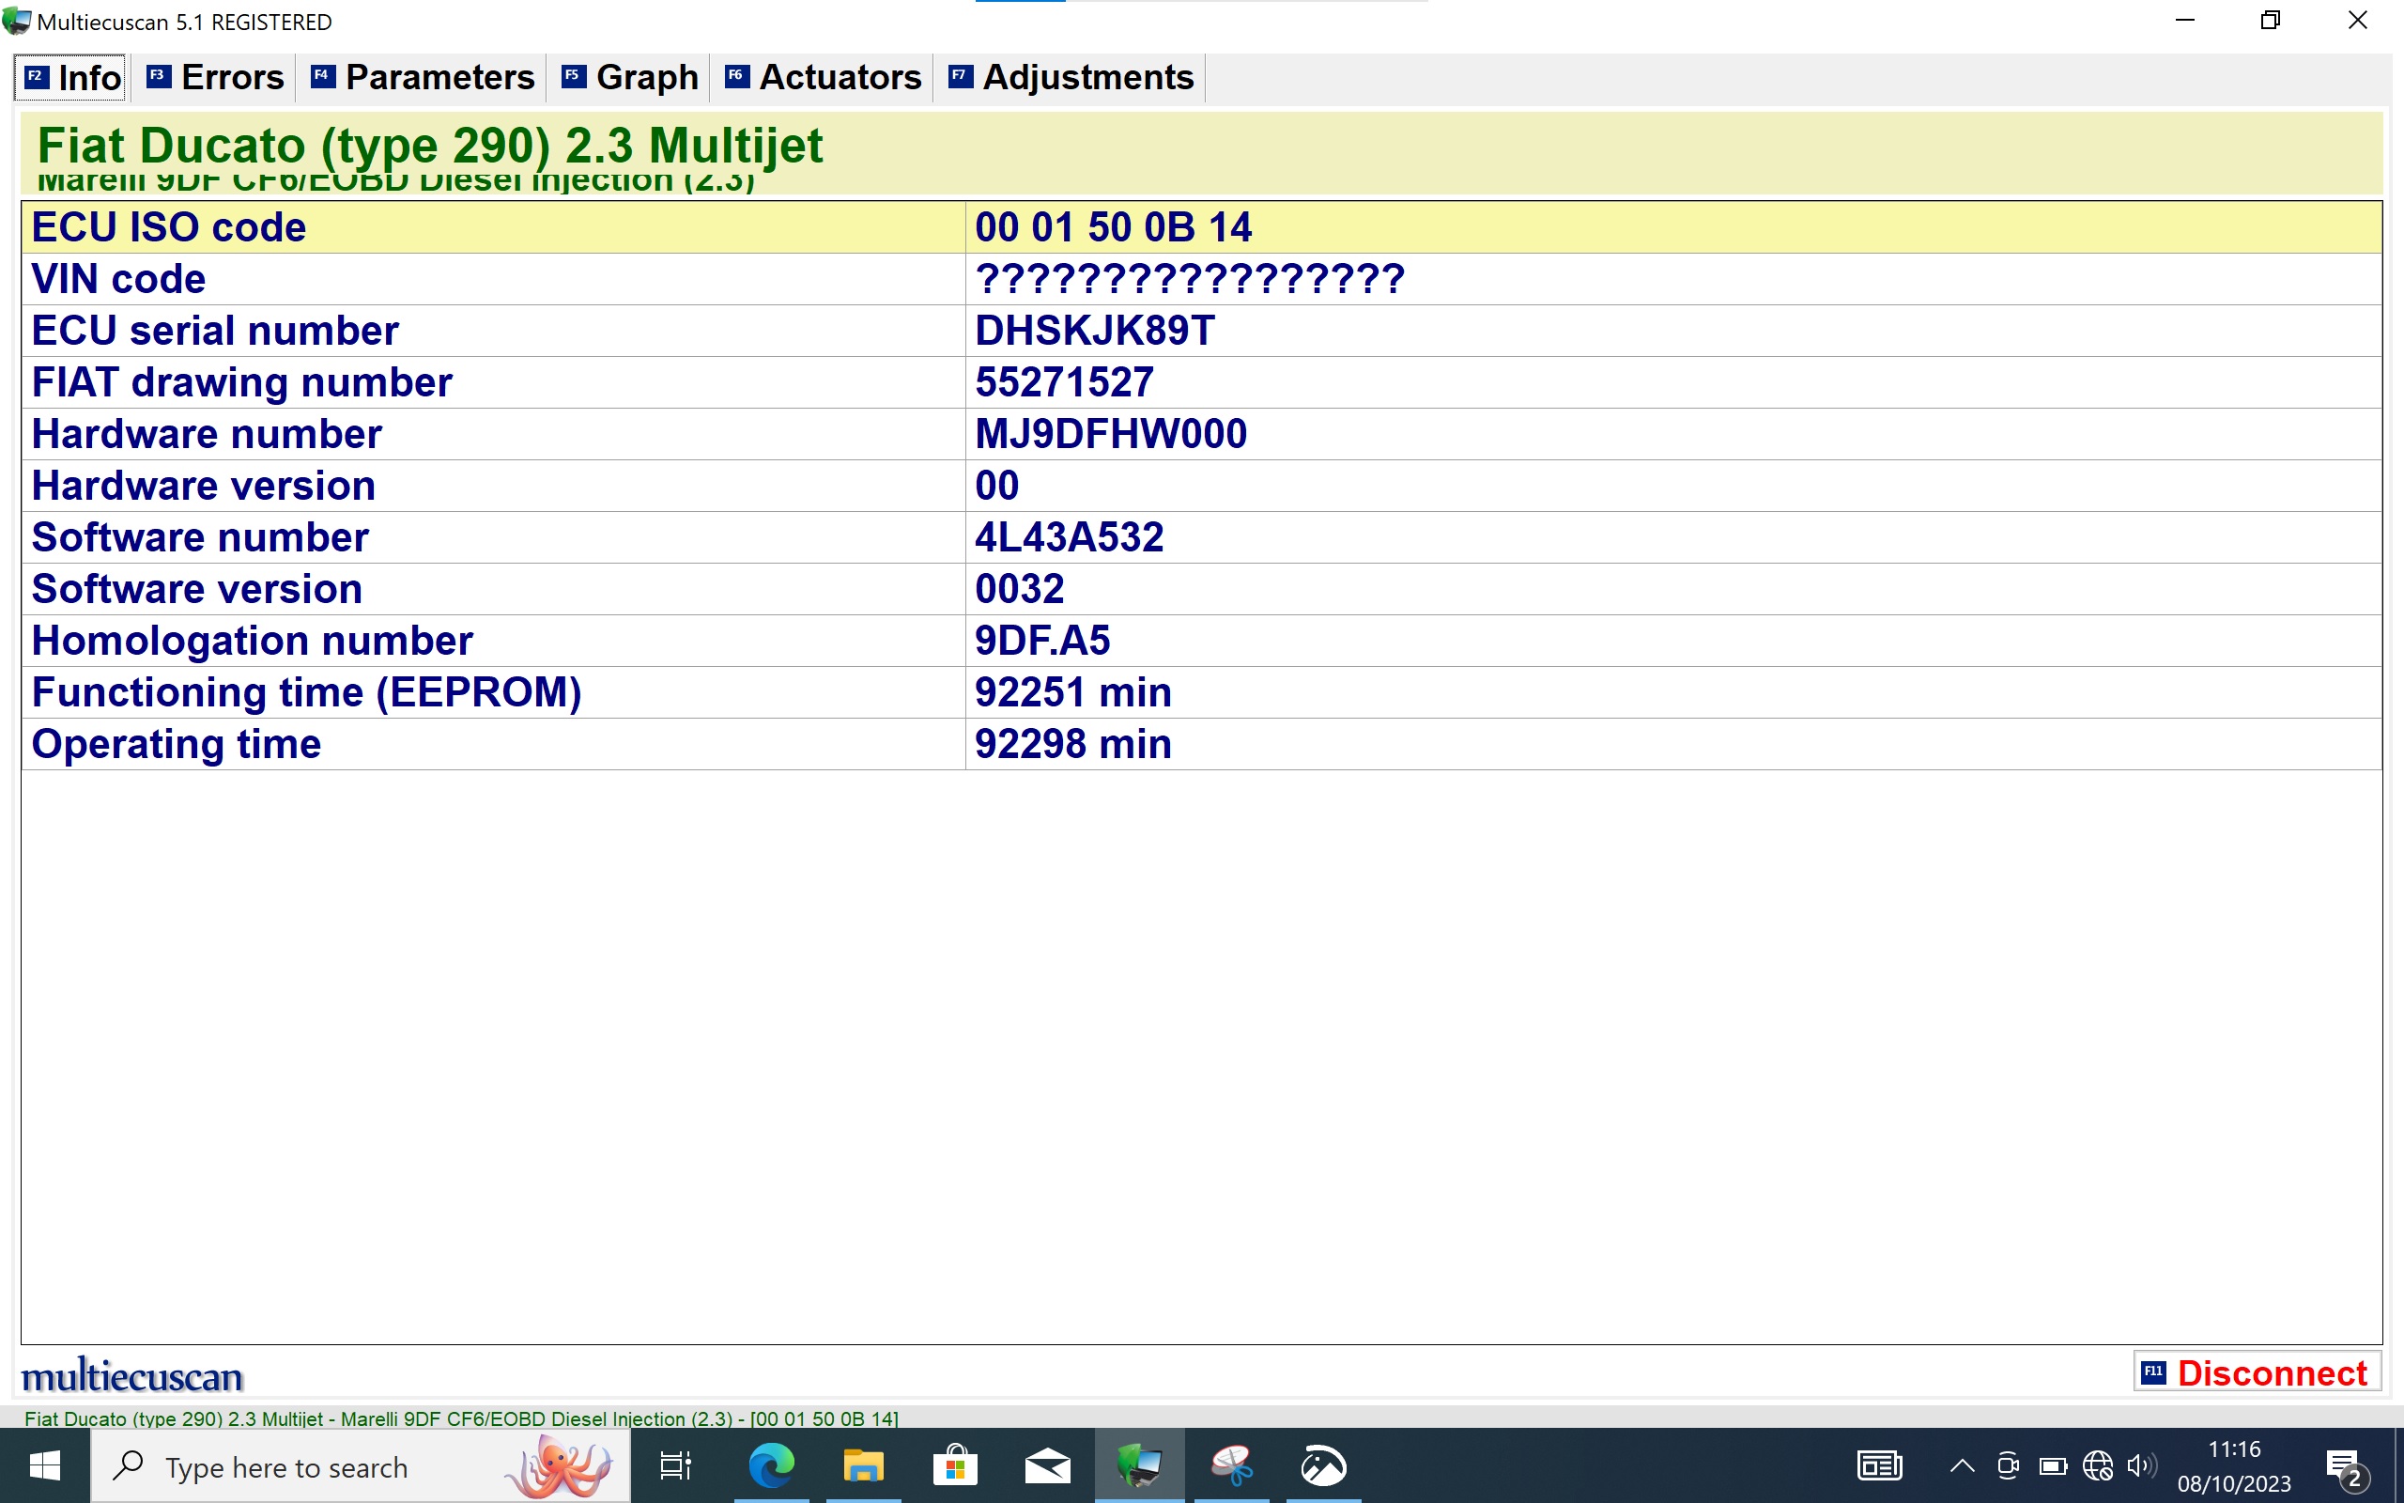
Task: Select the Software number label
Action: point(201,537)
